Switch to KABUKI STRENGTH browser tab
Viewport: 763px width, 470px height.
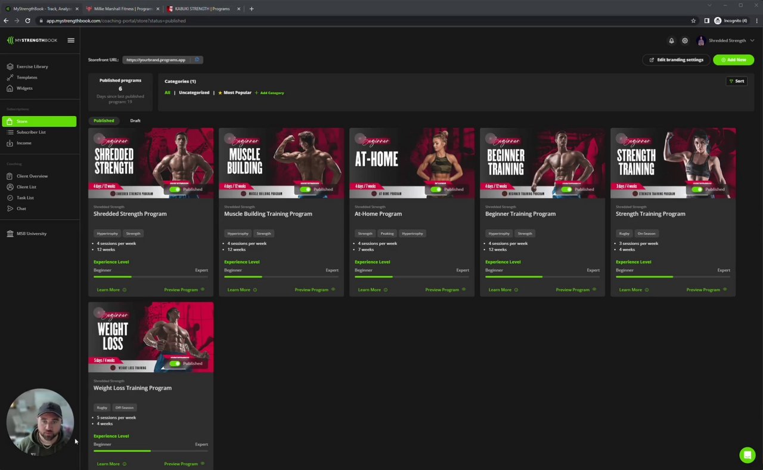tap(202, 9)
